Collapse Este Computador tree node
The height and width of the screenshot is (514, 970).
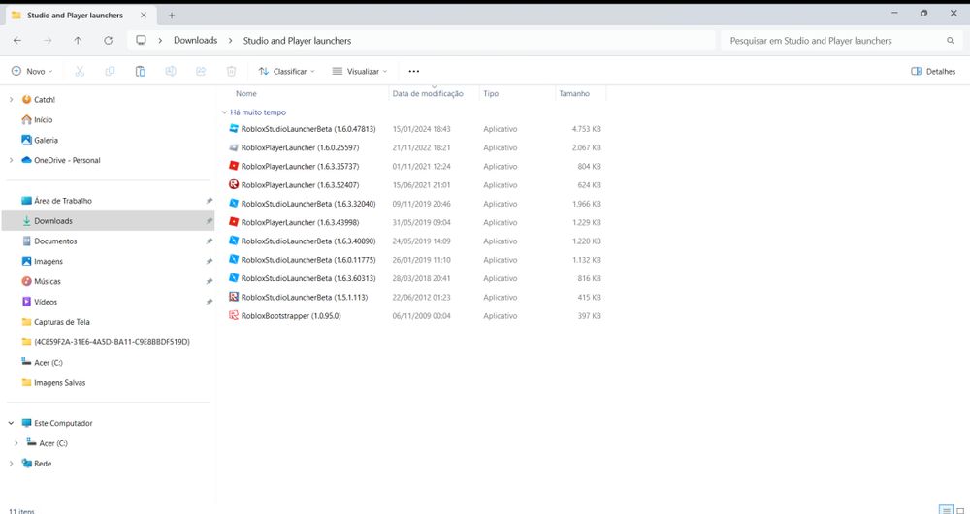coord(11,423)
